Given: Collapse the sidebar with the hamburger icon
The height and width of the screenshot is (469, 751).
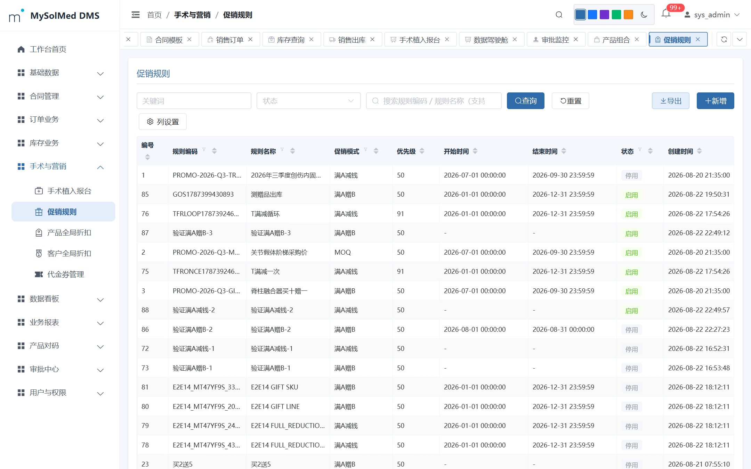Looking at the screenshot, I should (136, 15).
